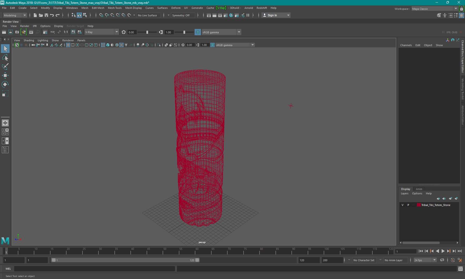The image size is (465, 279).
Task: Save the scene with the floppy icon
Action: click(47, 15)
